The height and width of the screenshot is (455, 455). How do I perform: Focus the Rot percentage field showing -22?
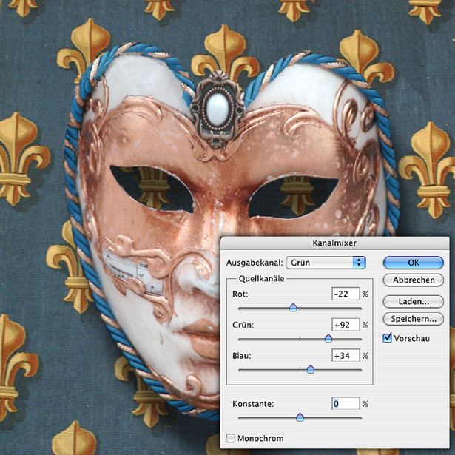tap(346, 294)
